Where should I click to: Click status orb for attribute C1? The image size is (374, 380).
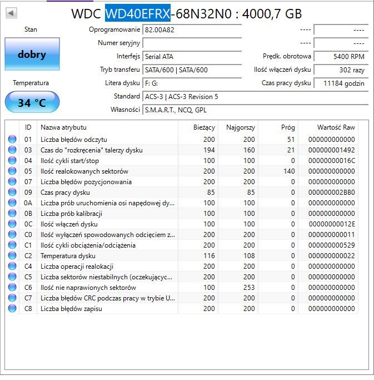12,245
